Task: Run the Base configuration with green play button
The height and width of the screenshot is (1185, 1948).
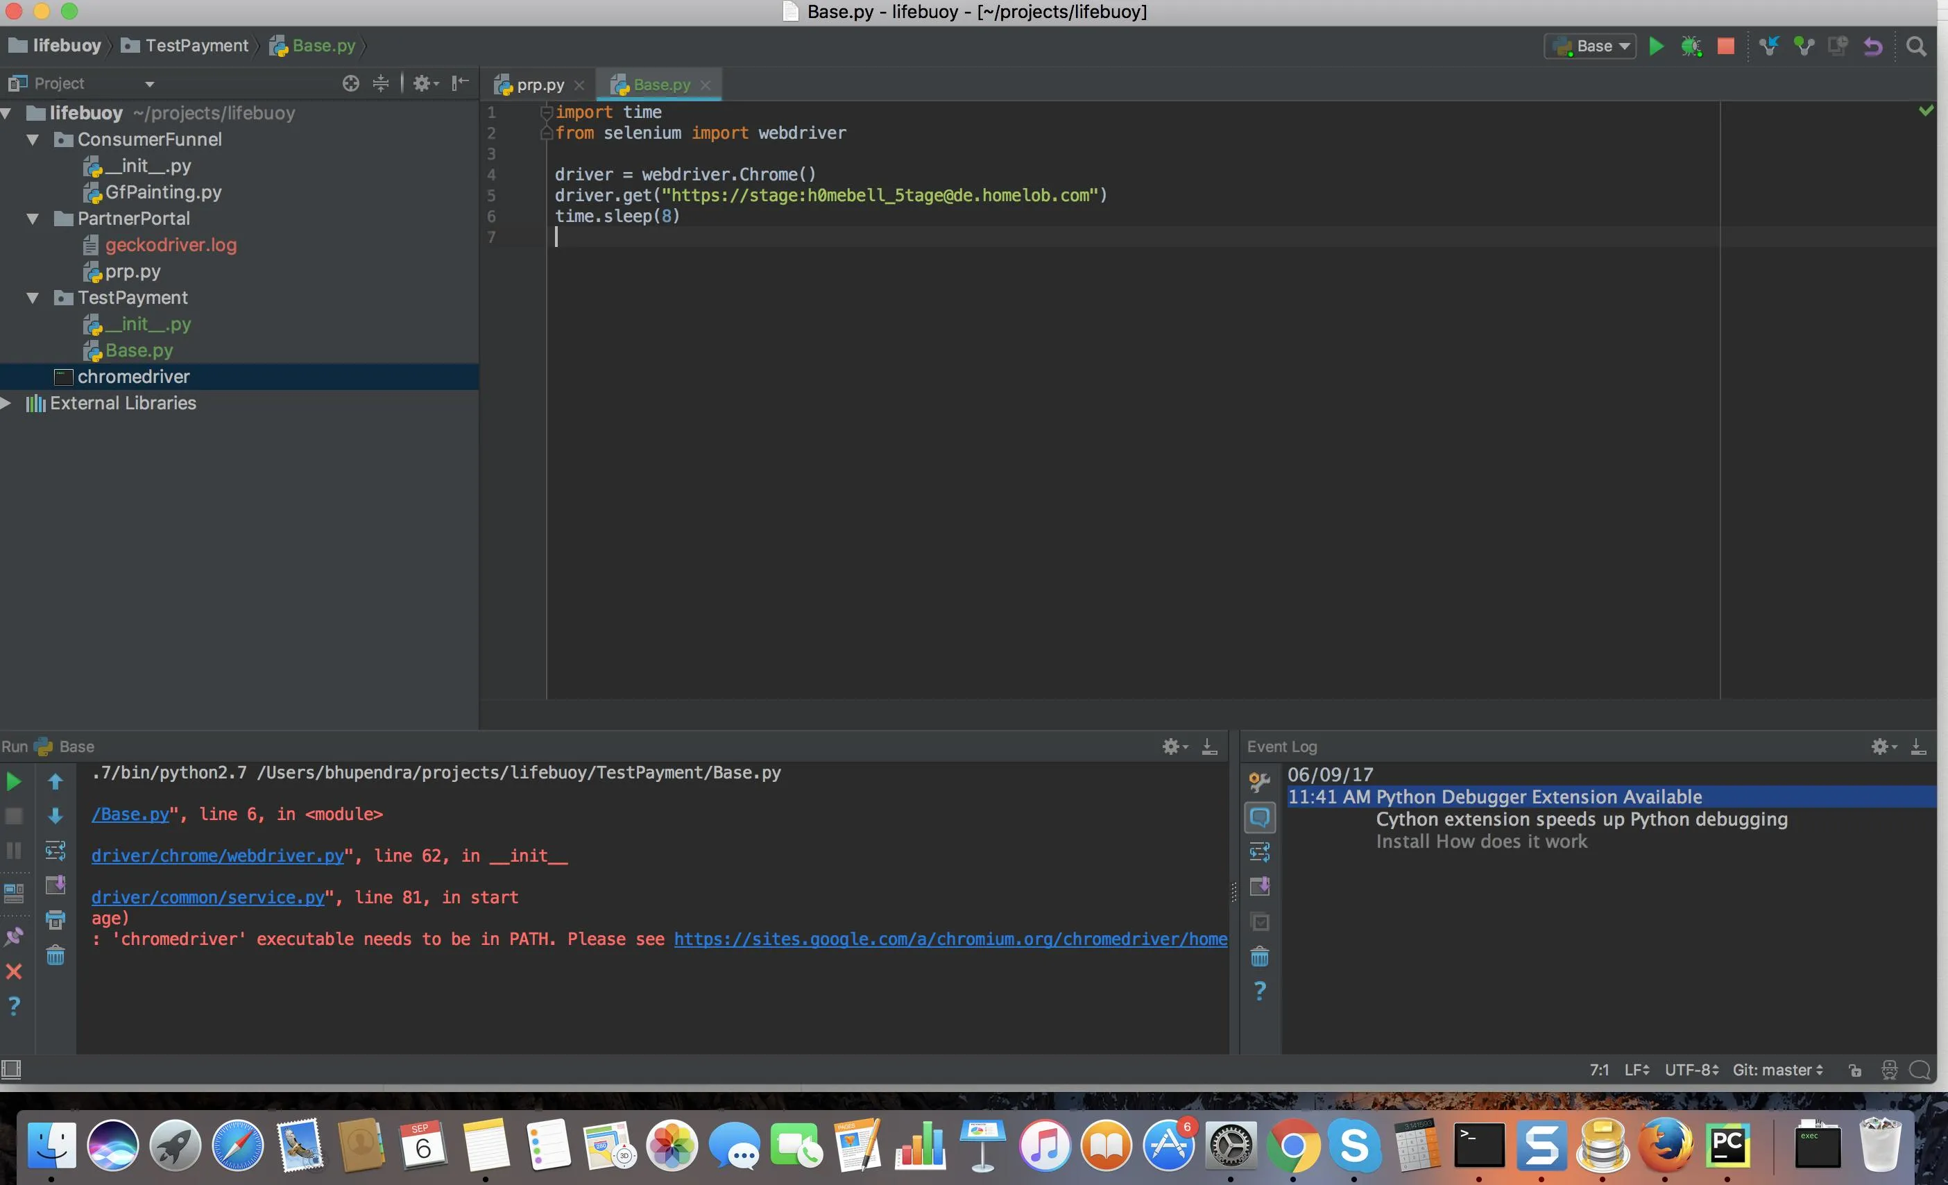Action: coord(1656,46)
